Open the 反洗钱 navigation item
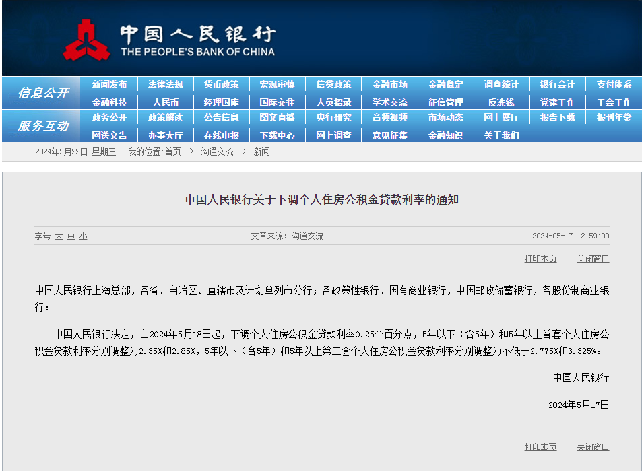 (x=502, y=102)
